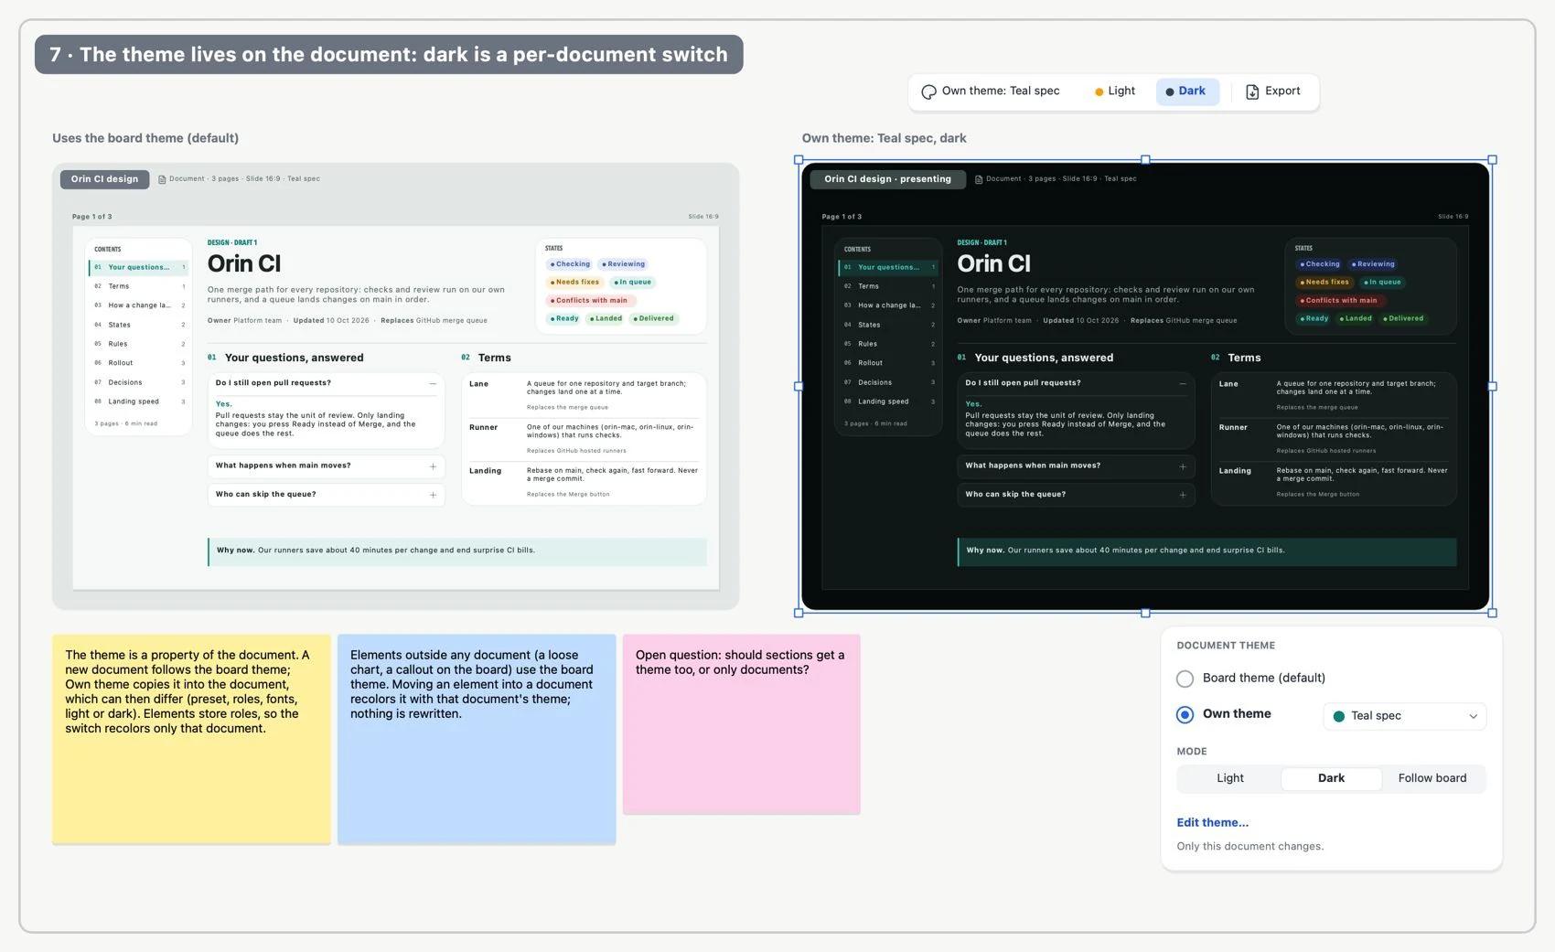Image resolution: width=1555 pixels, height=952 pixels.
Task: Select the pink open question sticky note
Action: 741,724
